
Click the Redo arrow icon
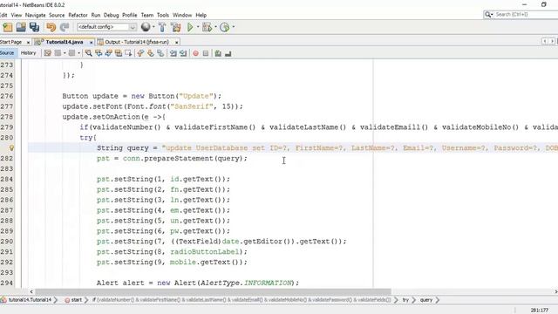[x=65, y=27]
